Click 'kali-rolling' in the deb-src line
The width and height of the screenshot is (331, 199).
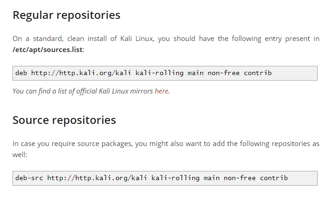175,178
